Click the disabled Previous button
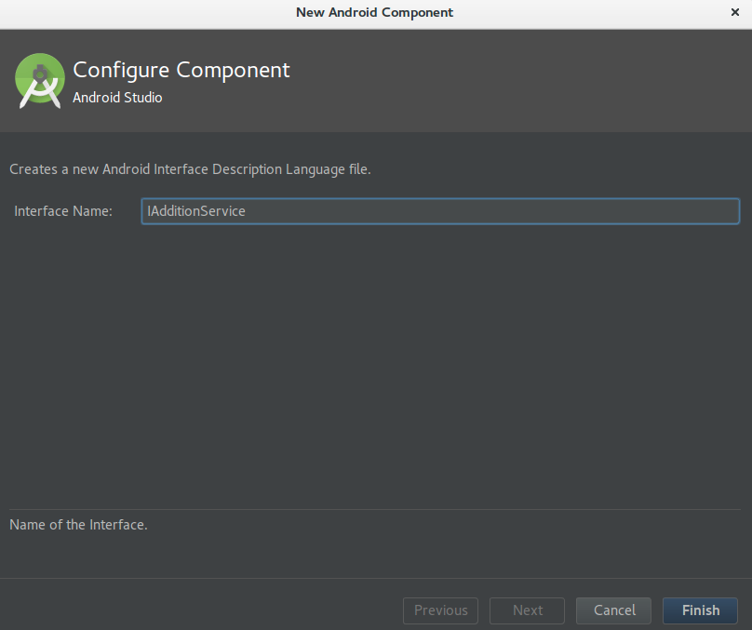The image size is (752, 630). pos(441,610)
